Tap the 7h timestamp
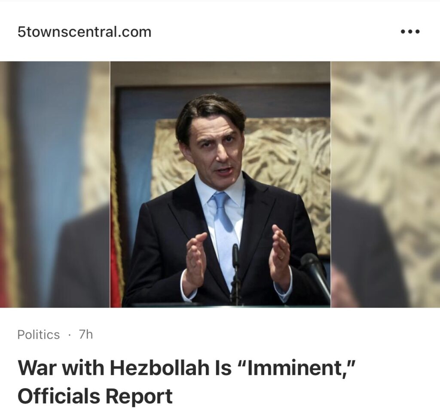This screenshot has width=440, height=413. point(86,334)
